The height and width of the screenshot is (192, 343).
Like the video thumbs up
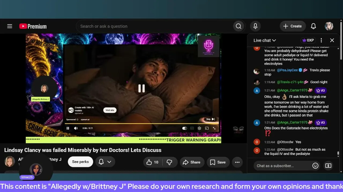pyautogui.click(x=153, y=162)
